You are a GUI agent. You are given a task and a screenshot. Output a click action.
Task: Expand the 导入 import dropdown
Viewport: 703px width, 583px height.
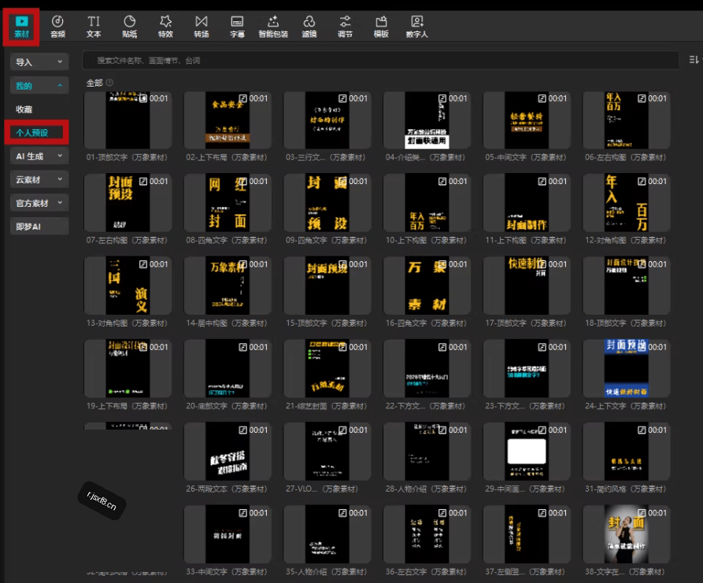click(x=39, y=62)
